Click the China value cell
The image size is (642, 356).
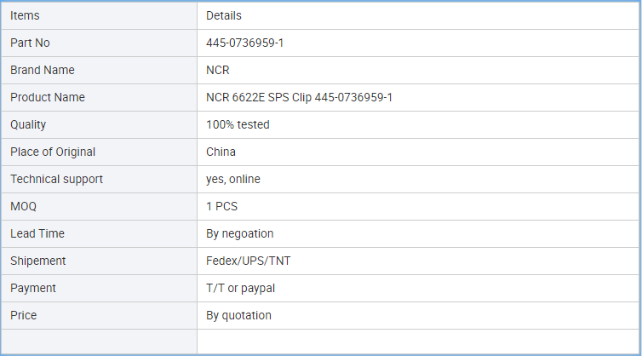coord(417,152)
